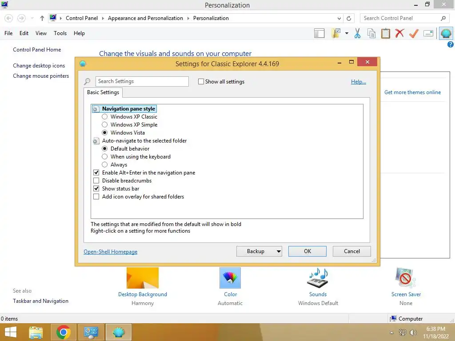
Task: Open the Backup dropdown button
Action: (259, 251)
